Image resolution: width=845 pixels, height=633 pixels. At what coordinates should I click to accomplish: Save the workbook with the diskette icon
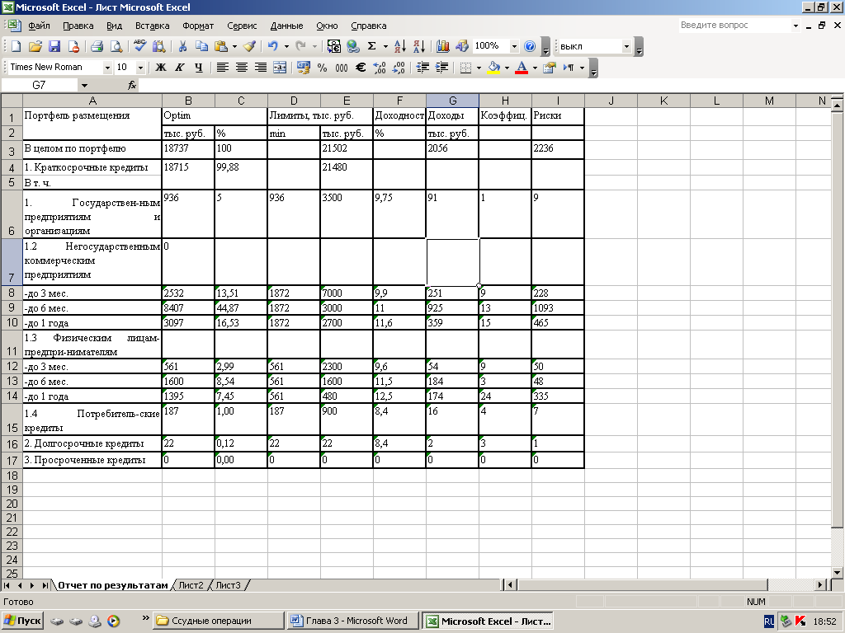(54, 47)
